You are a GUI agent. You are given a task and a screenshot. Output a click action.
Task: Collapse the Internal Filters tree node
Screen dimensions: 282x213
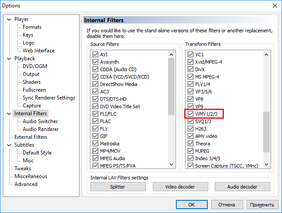point(10,113)
